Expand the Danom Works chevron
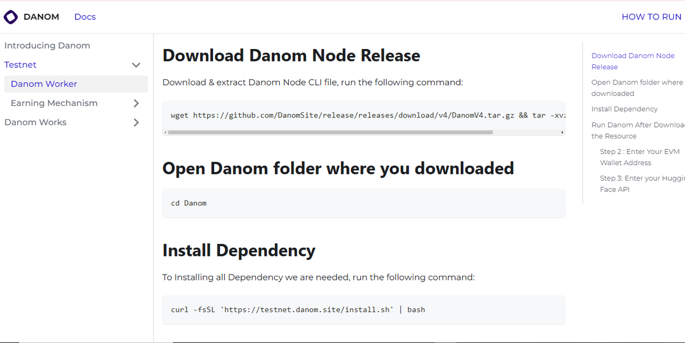This screenshot has height=343, width=685. click(136, 122)
